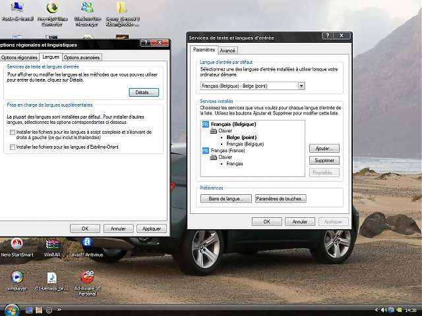Screen dimensions: 422x316
Task: Click the Start orb on taskbar
Action: click(x=11, y=309)
